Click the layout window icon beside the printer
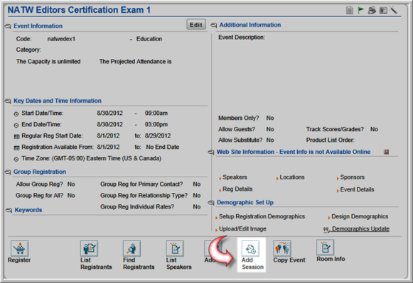The width and height of the screenshot is (413, 283). pyautogui.click(x=383, y=11)
